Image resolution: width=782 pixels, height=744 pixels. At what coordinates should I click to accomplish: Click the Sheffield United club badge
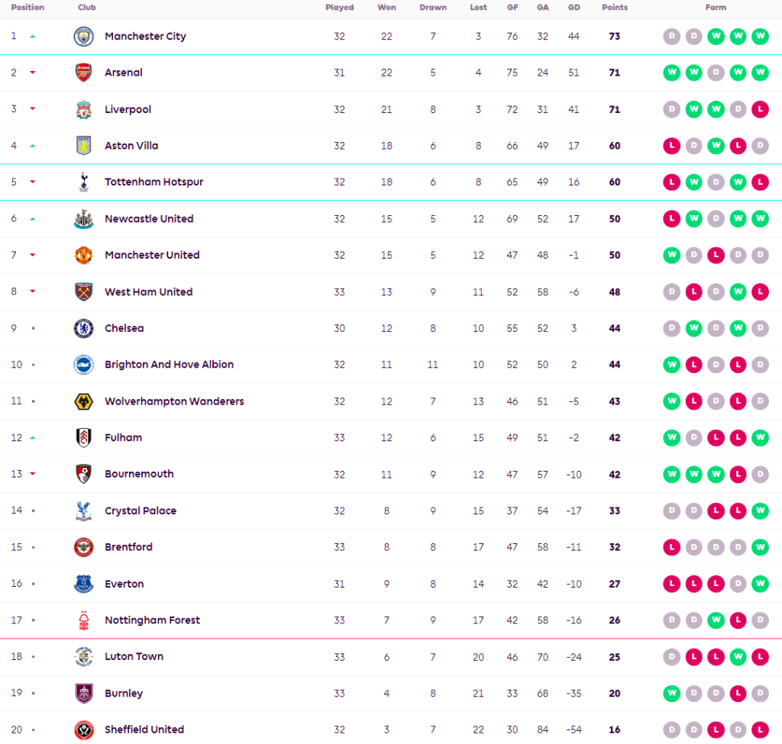83,730
